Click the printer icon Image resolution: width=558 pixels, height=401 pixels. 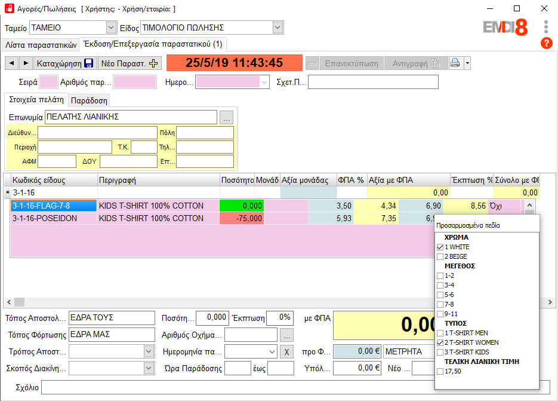pos(455,63)
